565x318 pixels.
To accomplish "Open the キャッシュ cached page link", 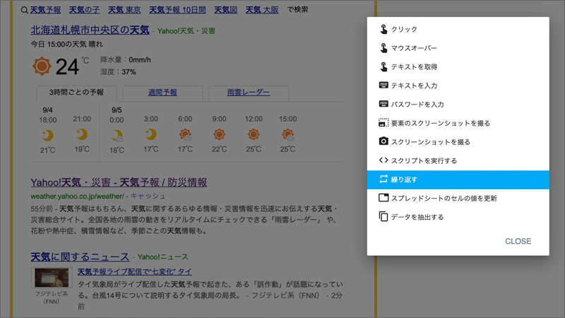I will 148,196.
